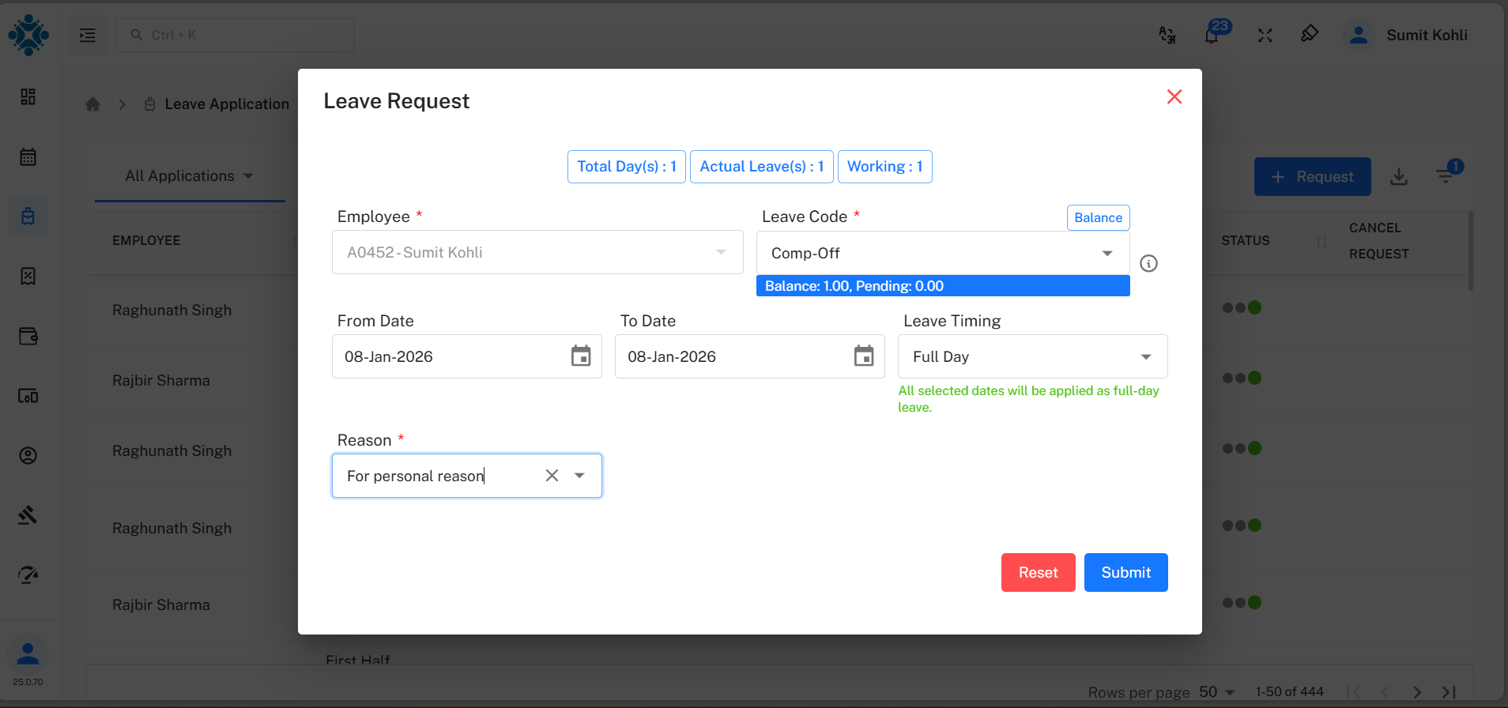Click the sidebar menu collapse icon
This screenshot has height=708, width=1508.
tap(88, 36)
